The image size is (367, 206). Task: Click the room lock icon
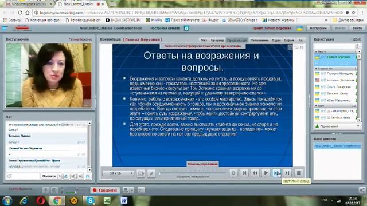tap(186, 28)
